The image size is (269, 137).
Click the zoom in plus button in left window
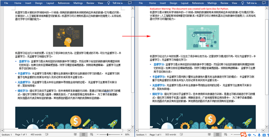click(x=122, y=134)
